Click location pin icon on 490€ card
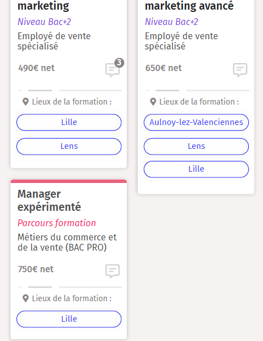The image size is (263, 341). 26,102
